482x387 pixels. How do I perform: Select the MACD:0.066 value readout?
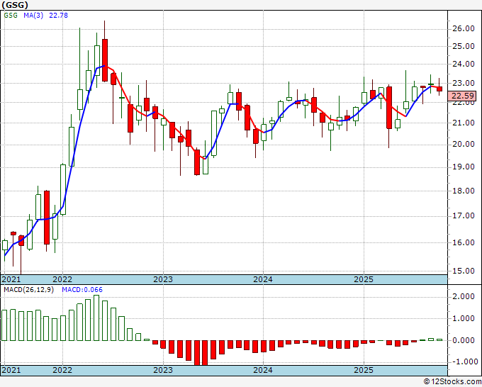[x=75, y=290]
